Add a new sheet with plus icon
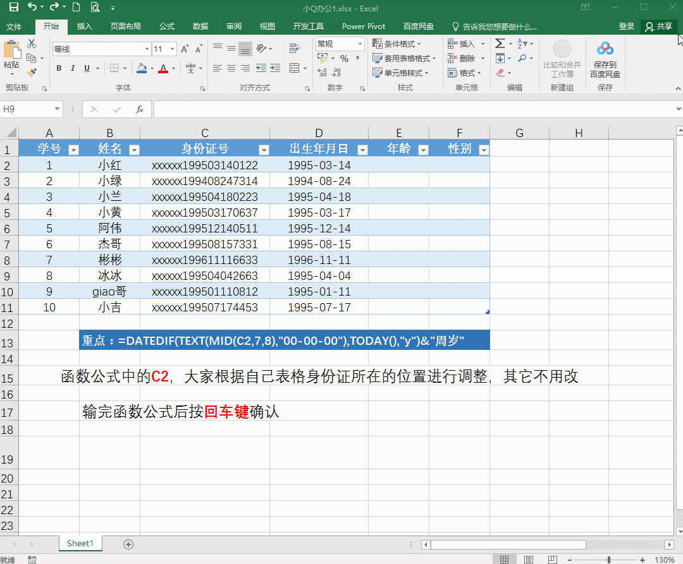The height and width of the screenshot is (564, 683). click(x=128, y=544)
